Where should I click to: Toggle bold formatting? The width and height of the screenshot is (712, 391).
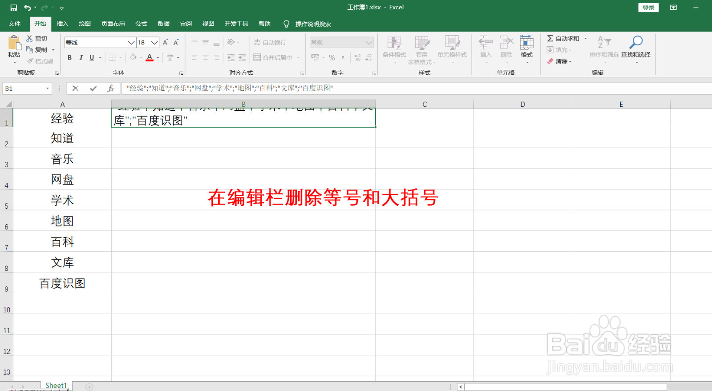69,57
